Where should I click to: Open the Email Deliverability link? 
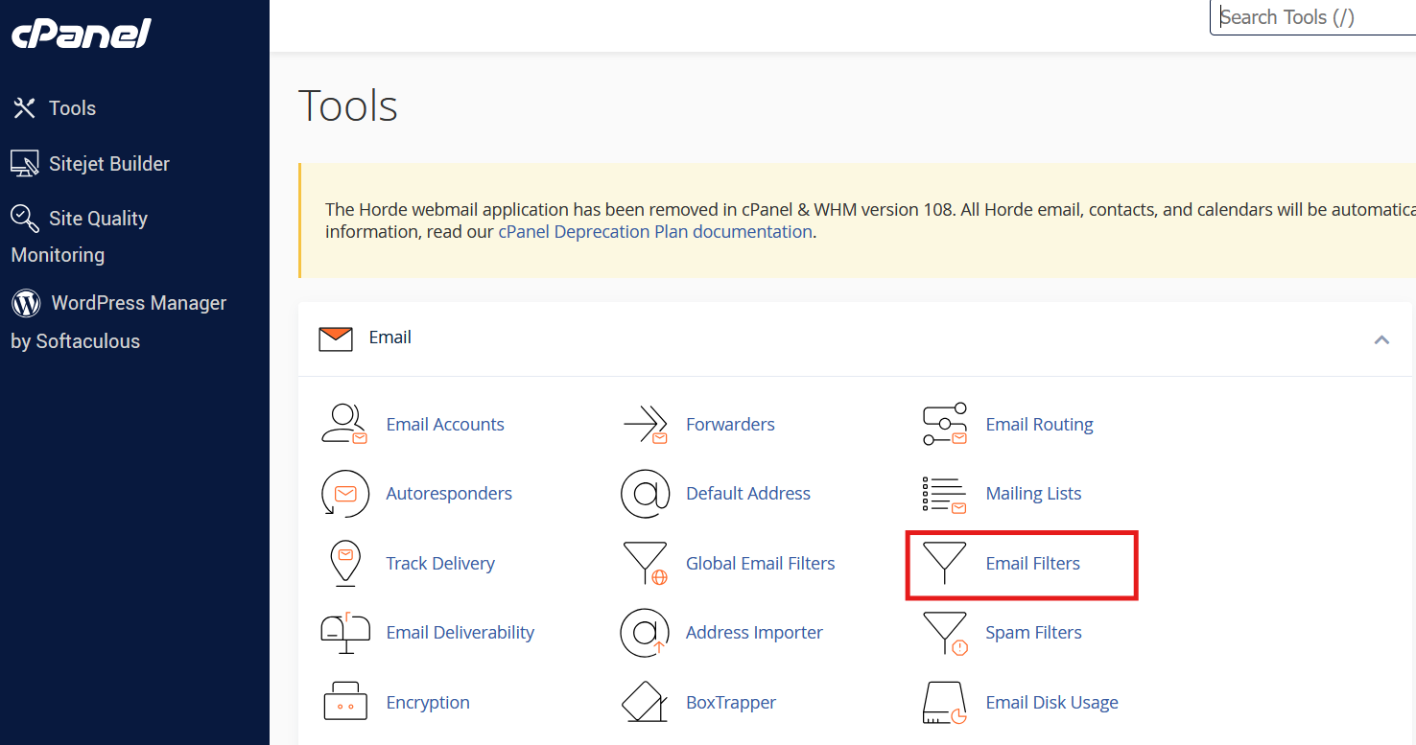pyautogui.click(x=460, y=633)
